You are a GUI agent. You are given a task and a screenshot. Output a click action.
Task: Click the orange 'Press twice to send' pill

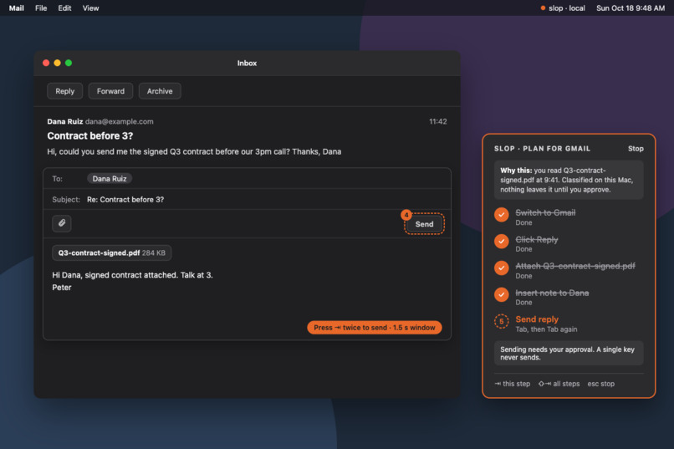375,328
